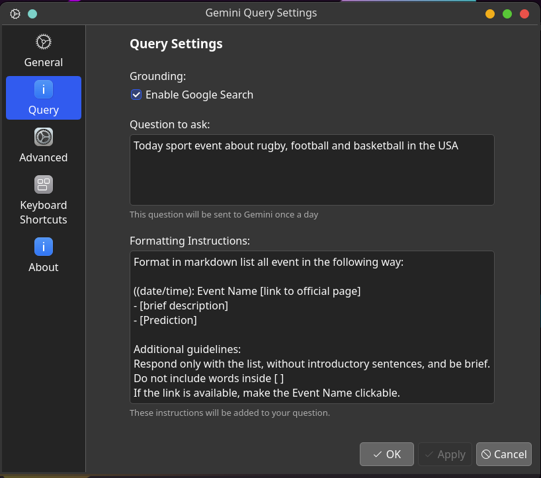Click the 'Do not include words inside [ ]' line
541x478 pixels.
209,379
